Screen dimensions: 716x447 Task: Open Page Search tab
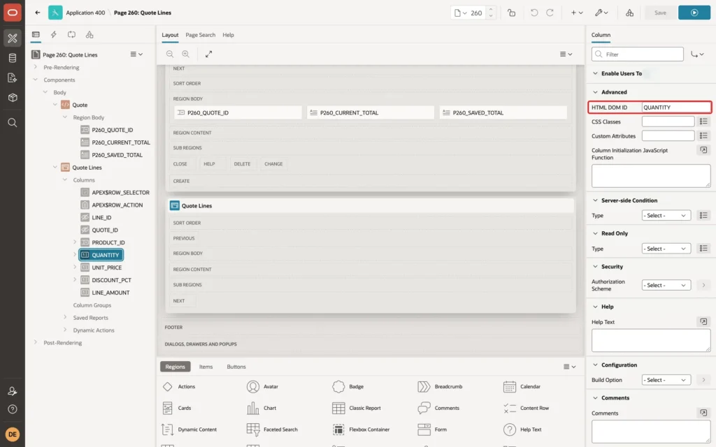coord(200,35)
